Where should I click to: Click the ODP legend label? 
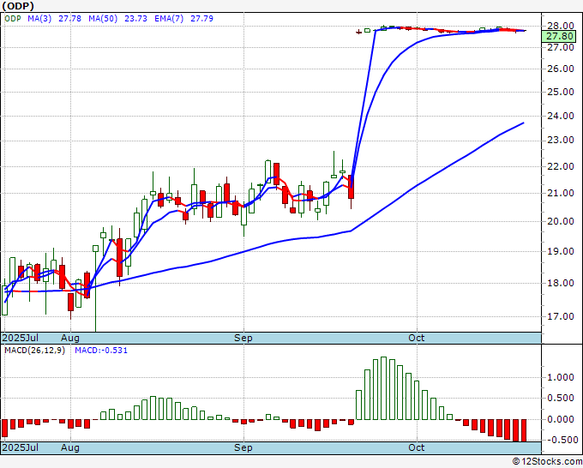13,19
